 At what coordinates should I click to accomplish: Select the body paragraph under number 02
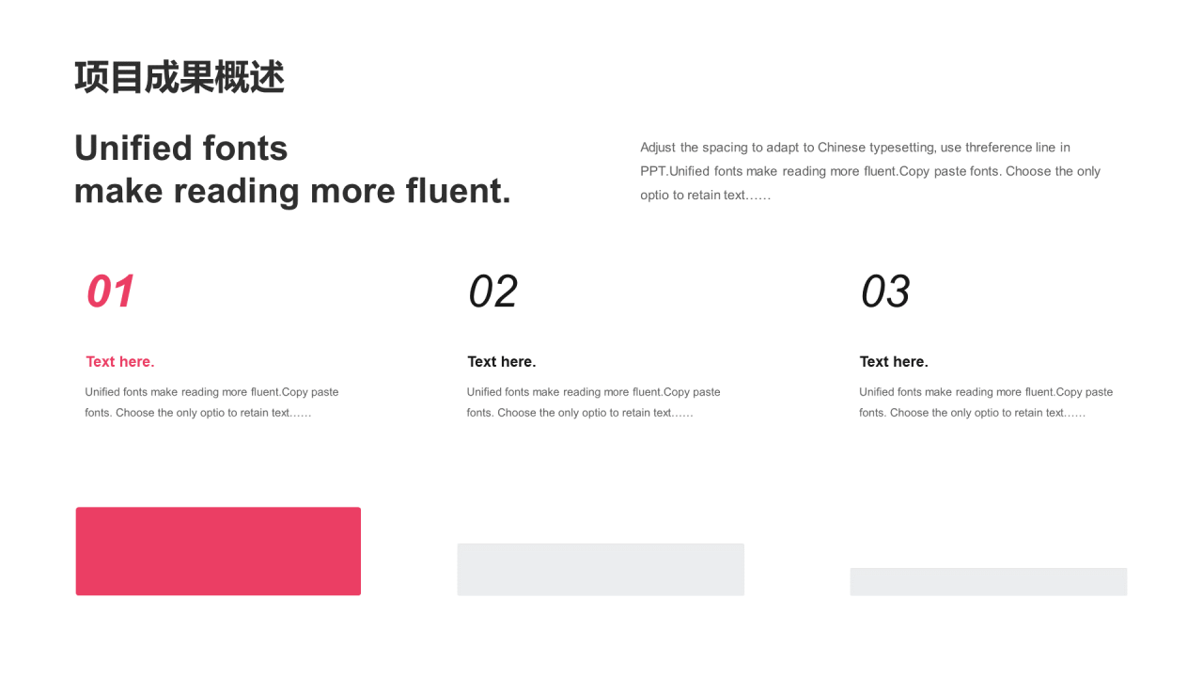click(x=594, y=402)
